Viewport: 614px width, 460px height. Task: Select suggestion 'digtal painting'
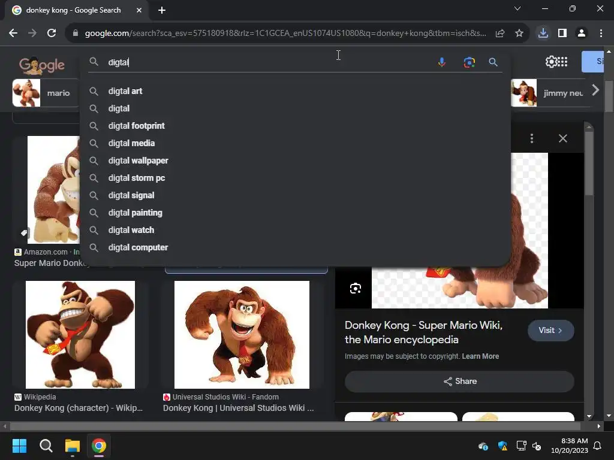tap(295, 213)
